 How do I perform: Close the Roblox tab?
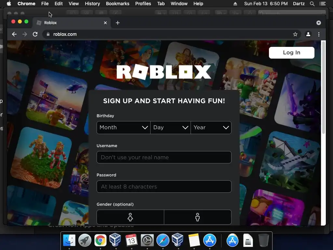(105, 23)
